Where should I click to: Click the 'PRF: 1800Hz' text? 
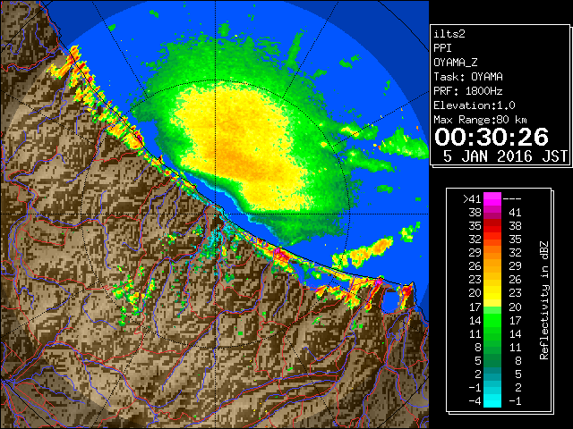pos(468,91)
